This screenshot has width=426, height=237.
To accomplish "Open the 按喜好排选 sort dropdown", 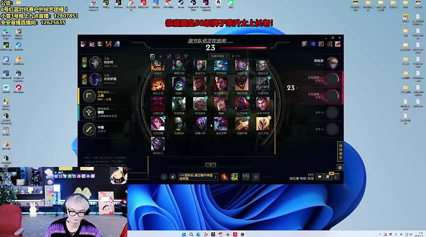I will point(219,56).
